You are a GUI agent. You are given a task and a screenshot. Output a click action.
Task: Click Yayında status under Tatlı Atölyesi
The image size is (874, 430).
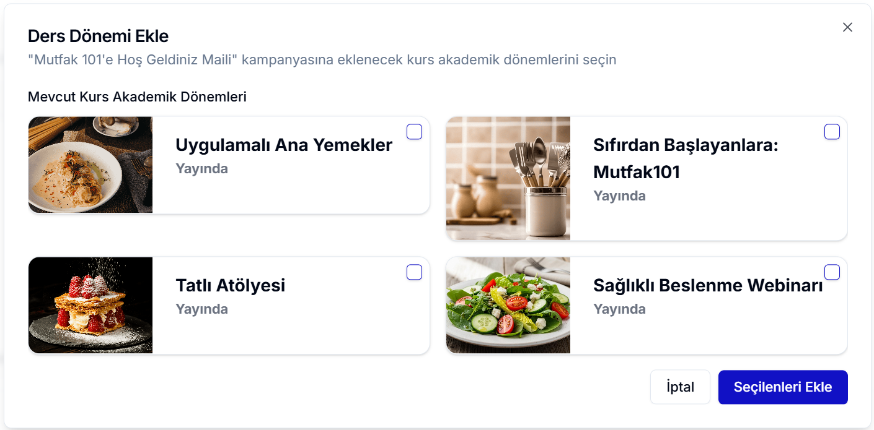point(201,309)
